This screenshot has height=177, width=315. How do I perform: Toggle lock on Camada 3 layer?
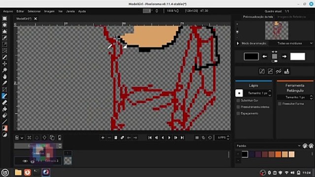point(32,161)
